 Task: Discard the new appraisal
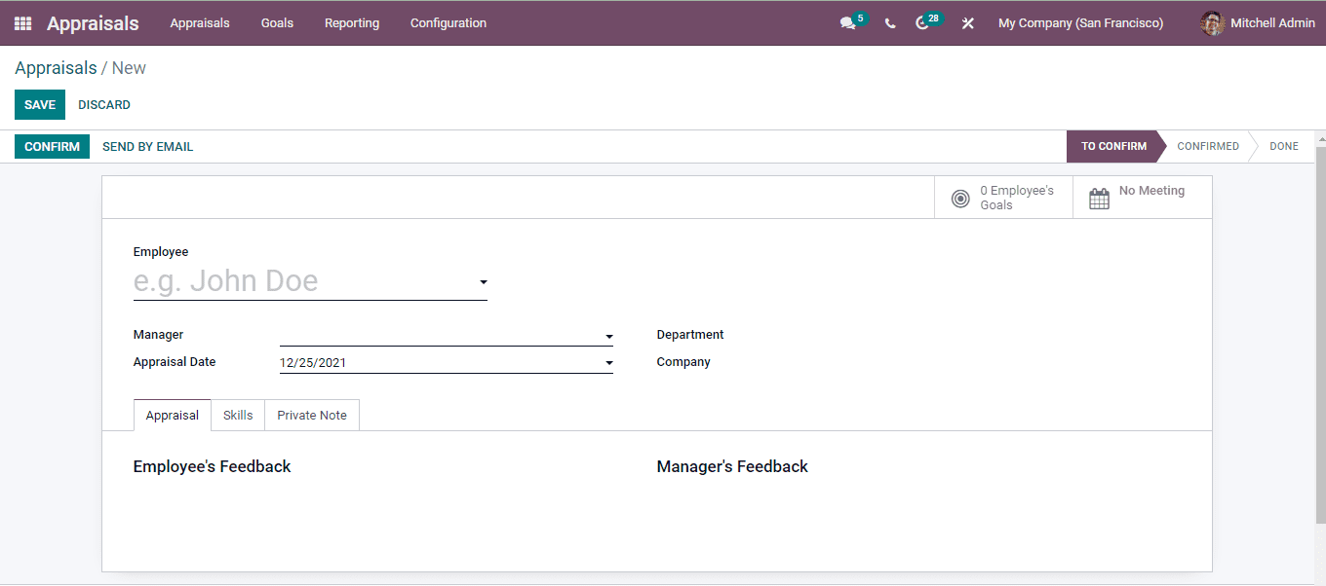(104, 105)
